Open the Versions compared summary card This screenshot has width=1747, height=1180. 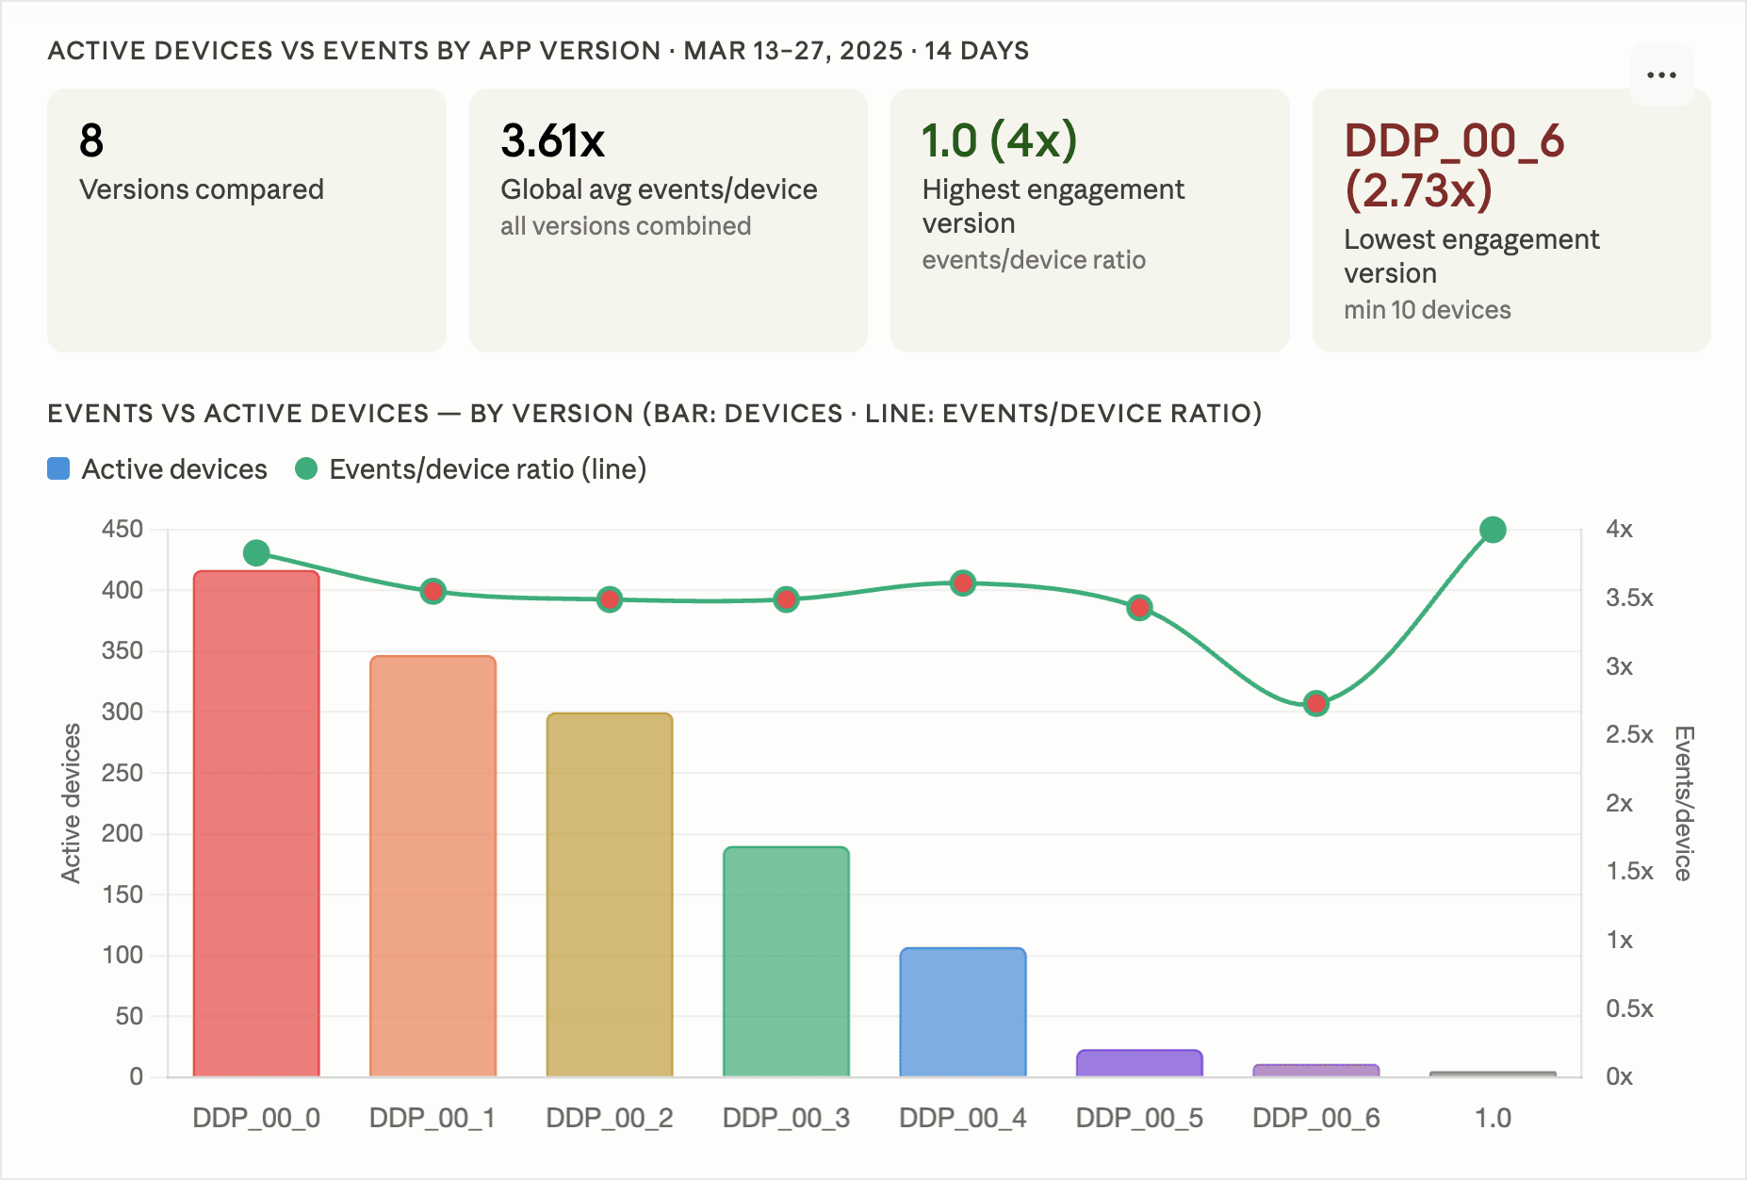tap(246, 221)
